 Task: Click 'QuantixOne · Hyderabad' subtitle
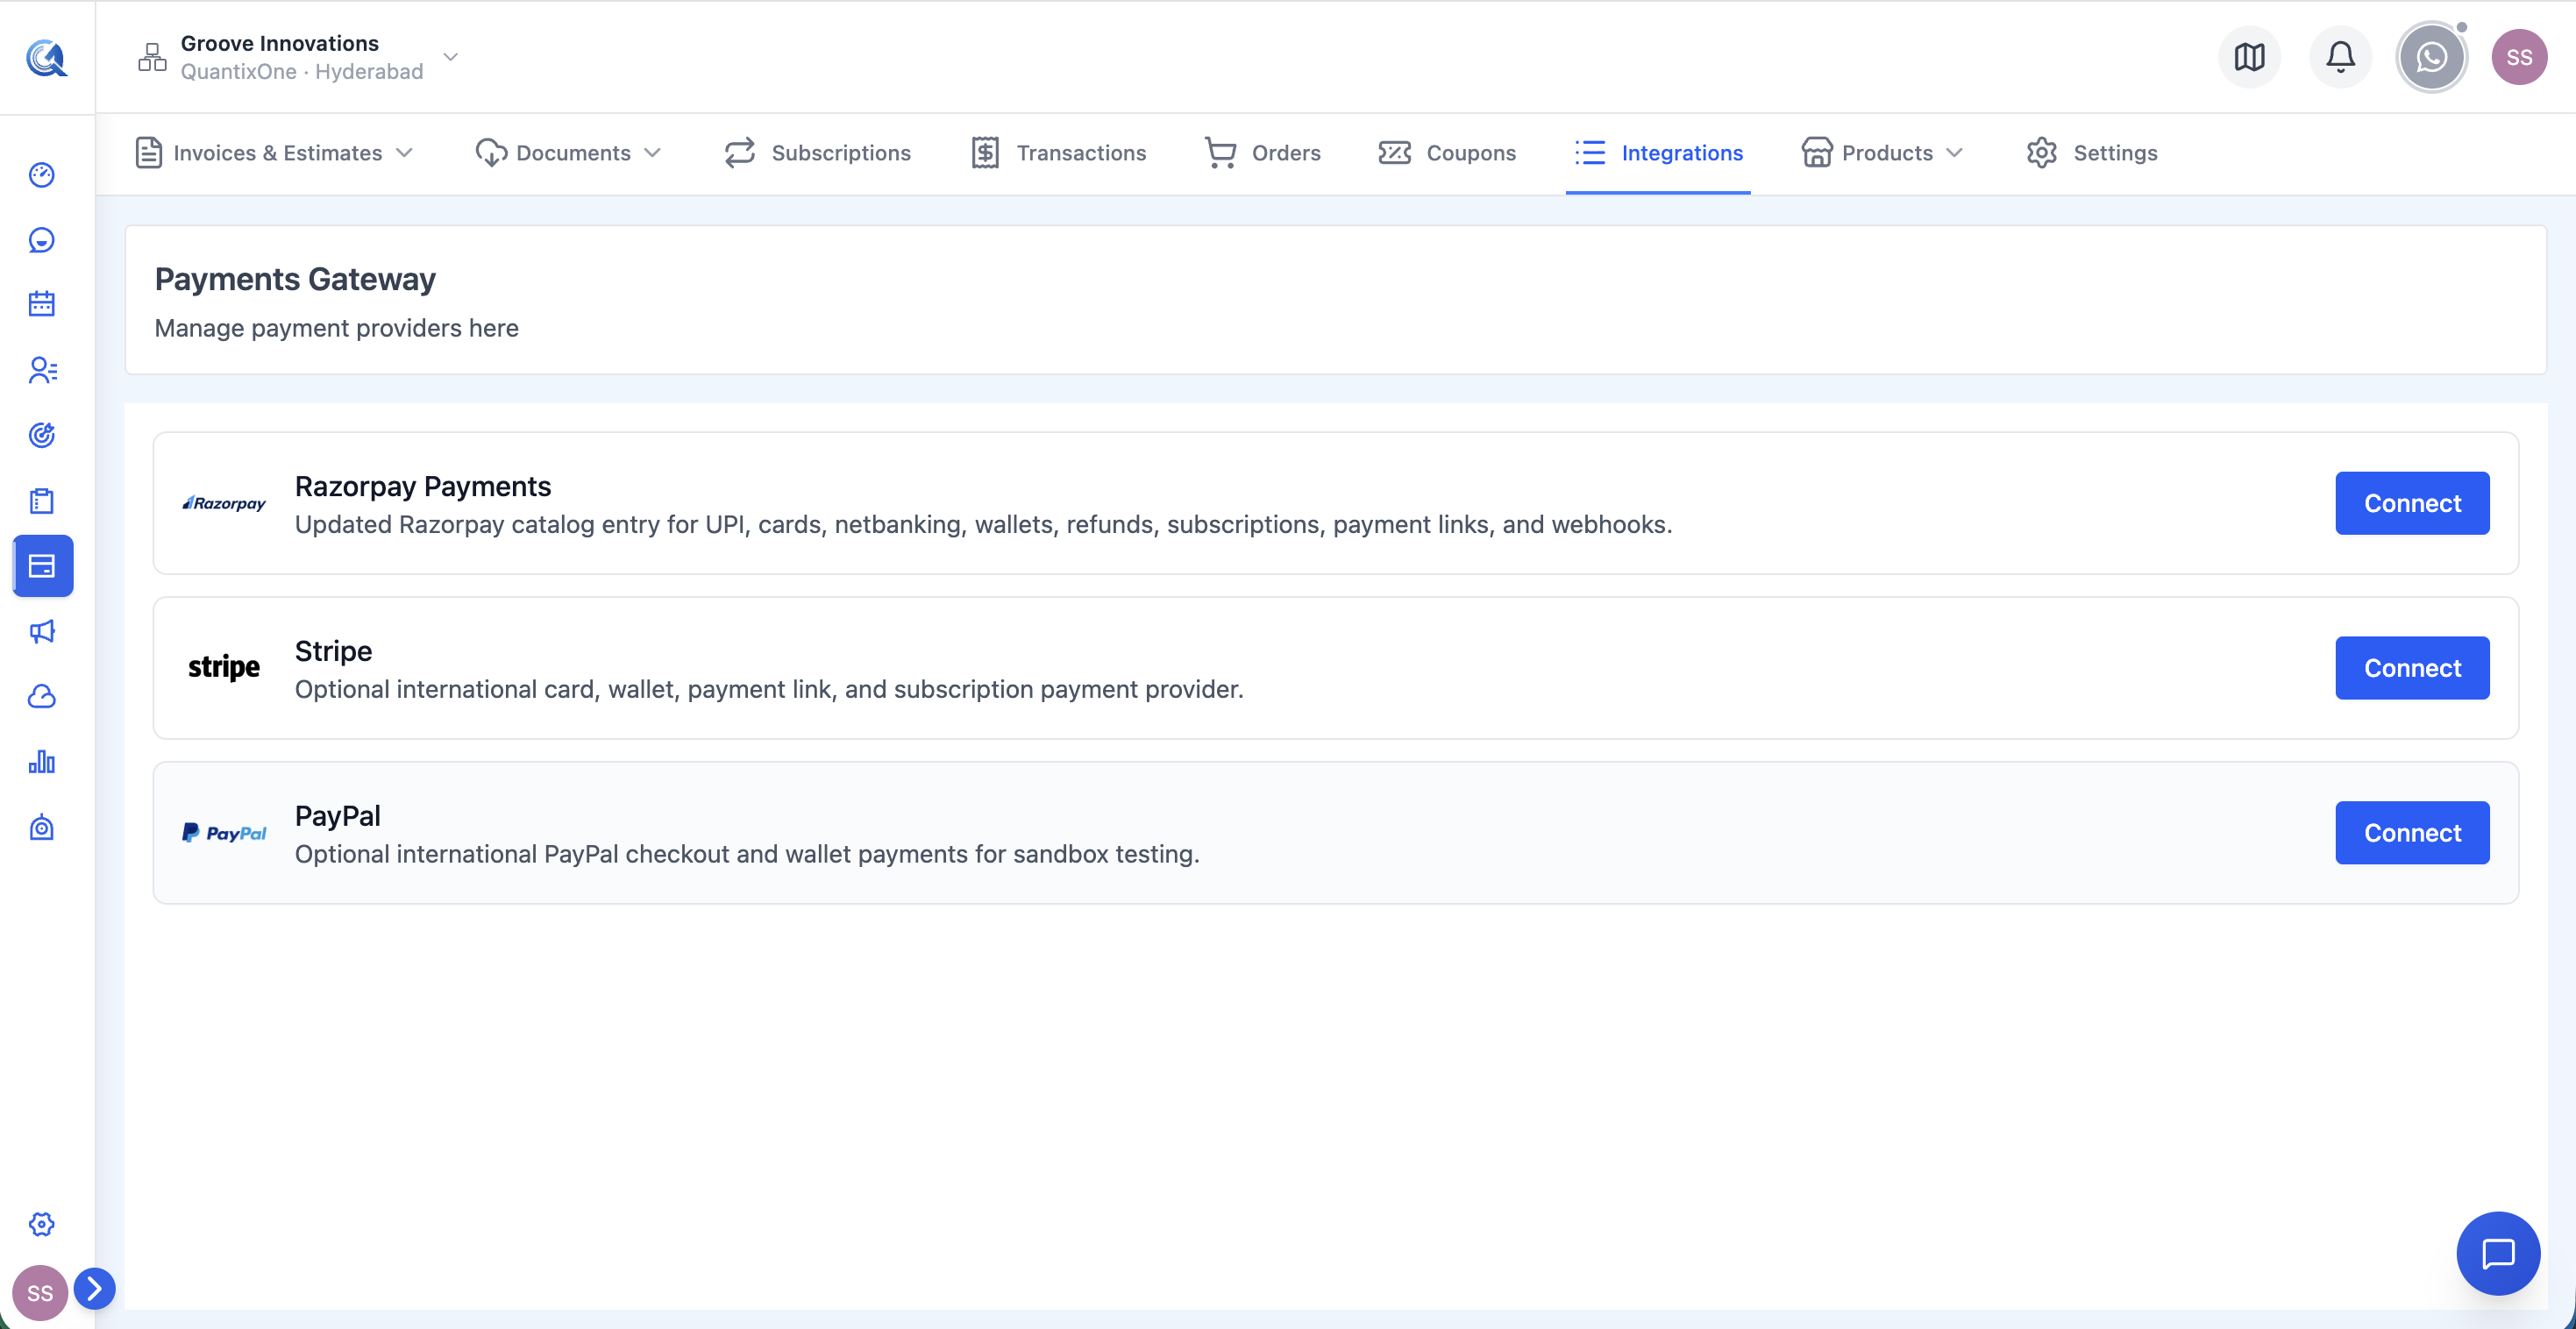(x=302, y=72)
